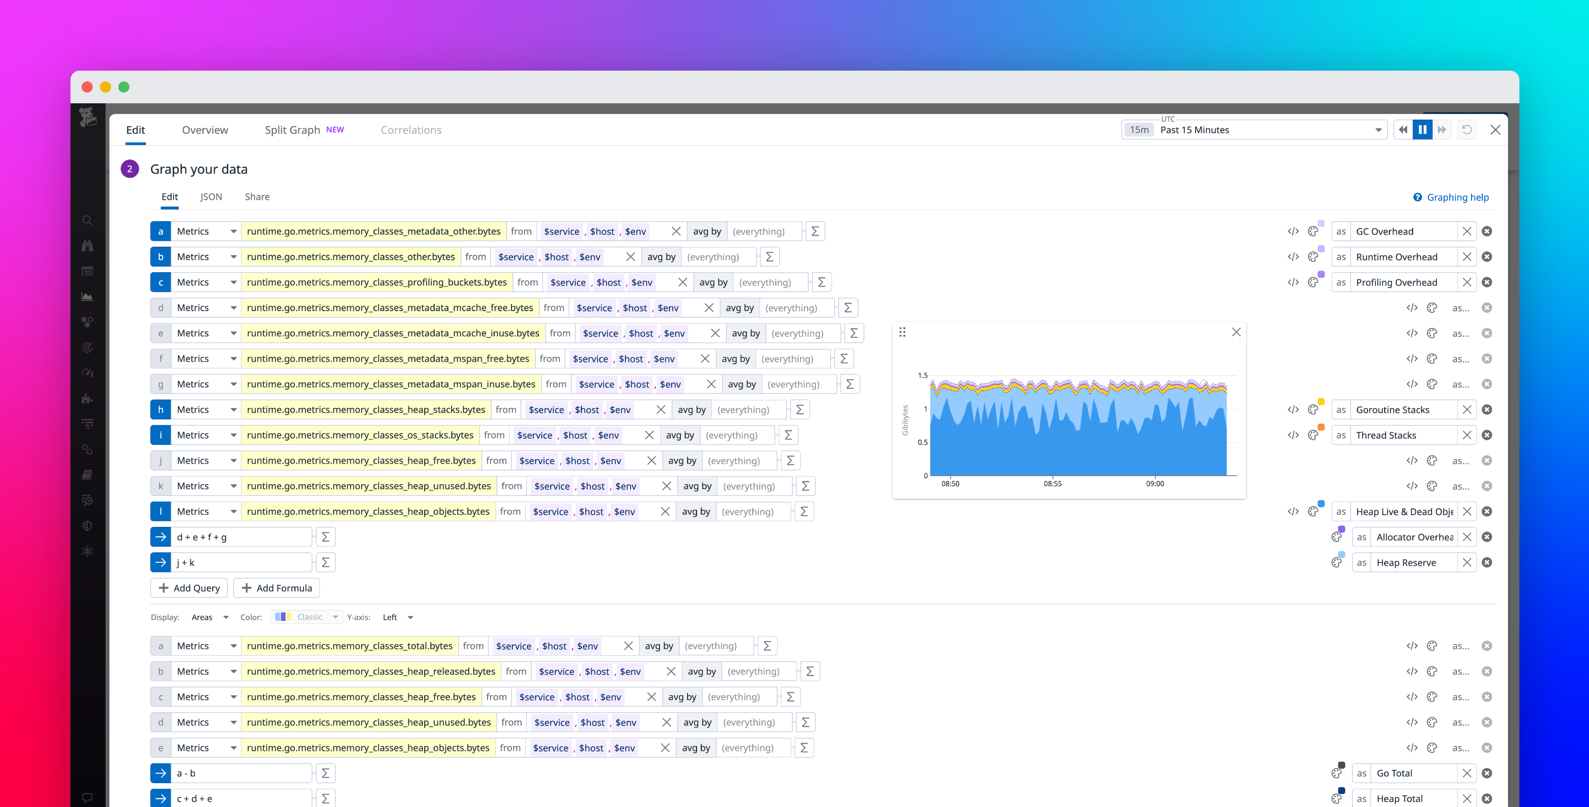Screen dimensions: 1589x807
Task: Open the Display dropdown showing Areas
Action: [x=209, y=617]
